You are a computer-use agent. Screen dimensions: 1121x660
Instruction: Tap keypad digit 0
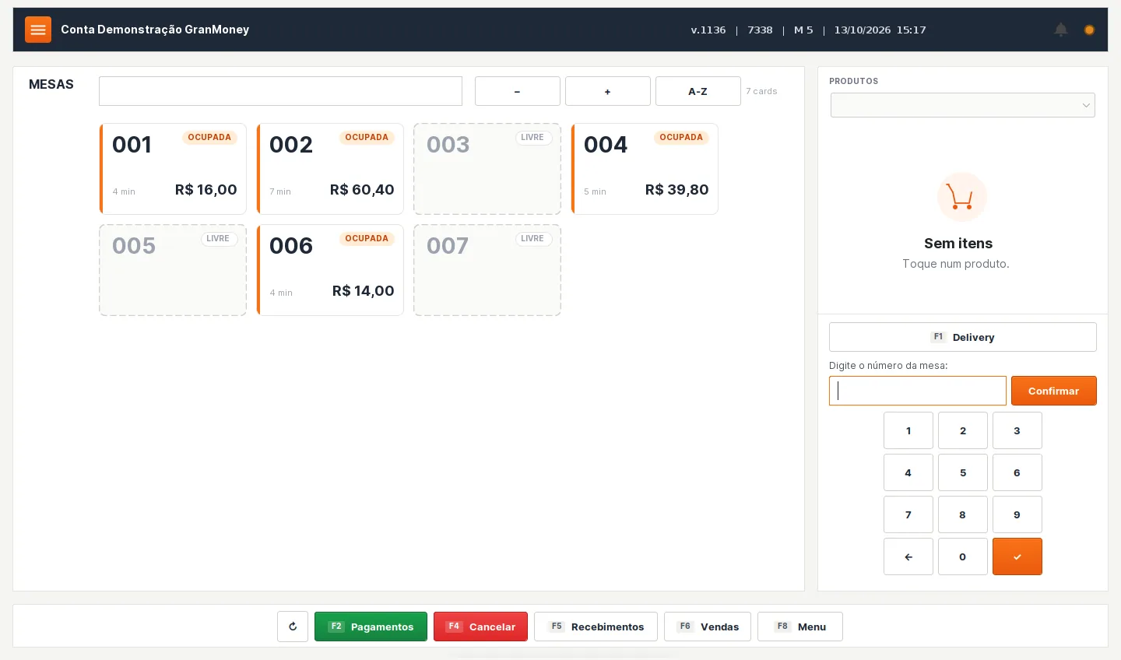[x=963, y=556]
